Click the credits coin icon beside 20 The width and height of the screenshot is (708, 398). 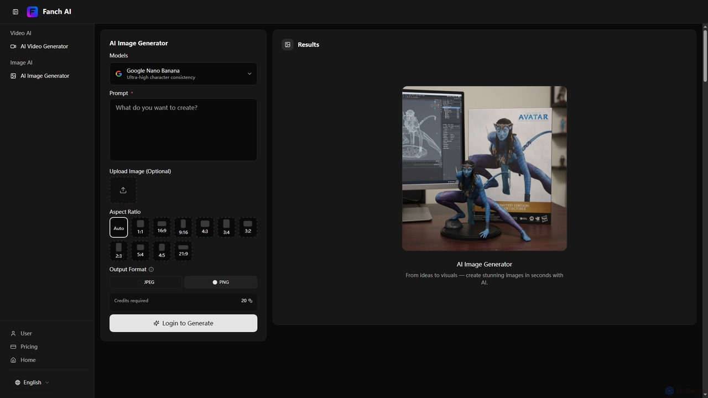(x=251, y=301)
